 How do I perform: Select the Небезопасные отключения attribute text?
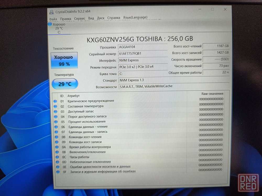pyautogui.click(x=90, y=162)
